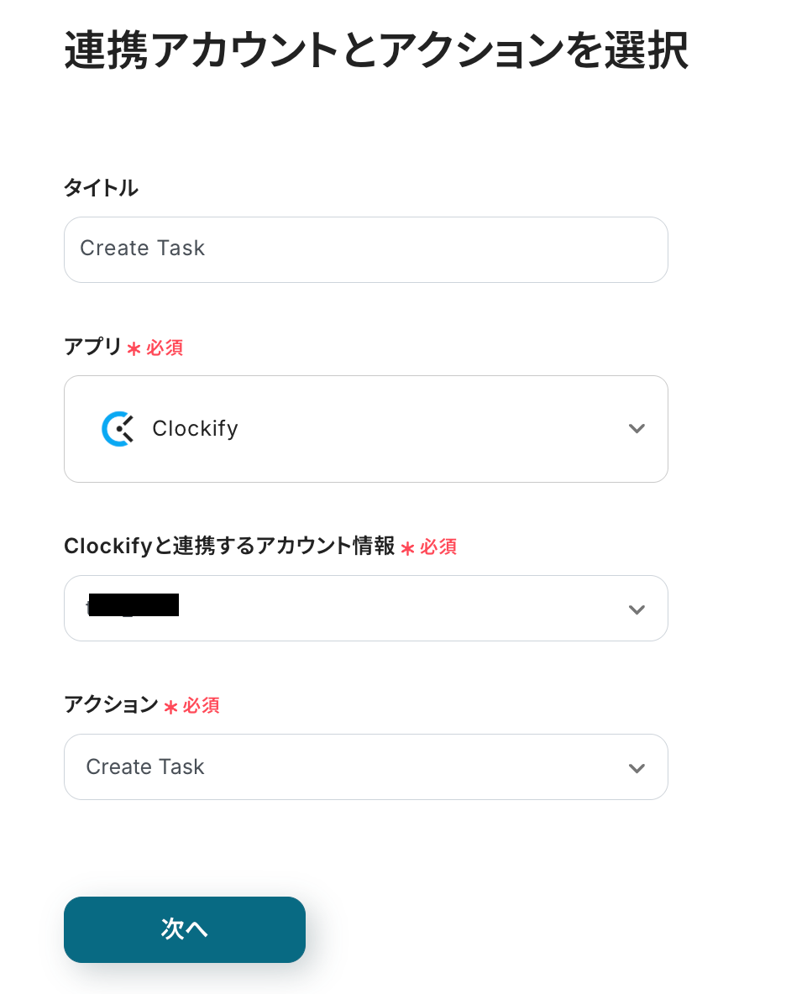Open the account selection dropdown chevron
786x994 pixels.
pyautogui.click(x=637, y=609)
